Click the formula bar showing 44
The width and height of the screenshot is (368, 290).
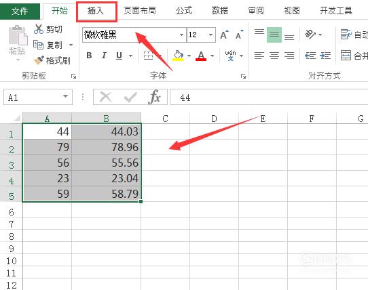click(269, 97)
